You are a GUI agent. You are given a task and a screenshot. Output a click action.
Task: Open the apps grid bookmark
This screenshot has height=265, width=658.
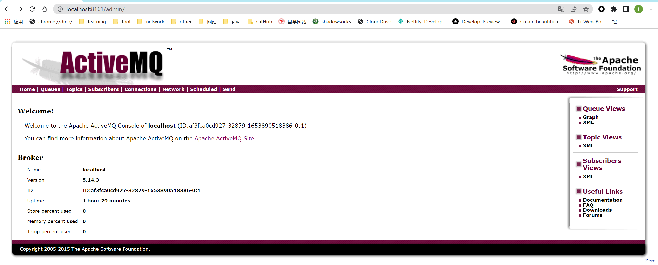tap(14, 22)
